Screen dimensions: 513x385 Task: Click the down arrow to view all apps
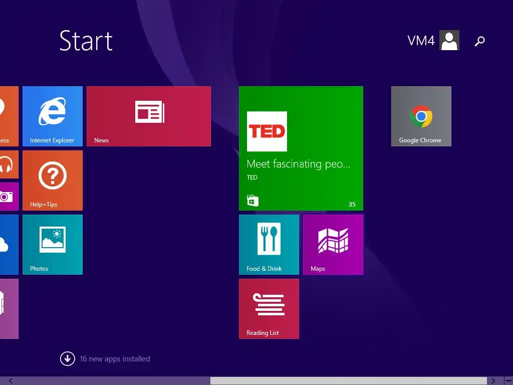click(x=68, y=359)
